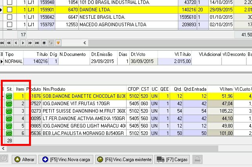The image size is (252, 167).
Task: Click MACEDO AGROINDUSTRIA LTDA supplier name
Action: click(113, 25)
